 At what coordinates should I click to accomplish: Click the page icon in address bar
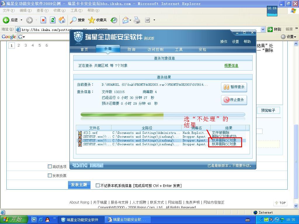click(18, 29)
